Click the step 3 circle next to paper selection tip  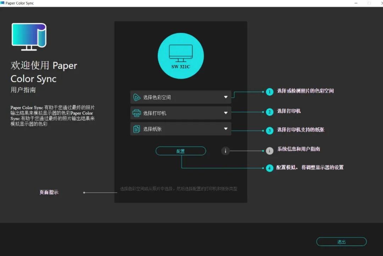pyautogui.click(x=270, y=131)
